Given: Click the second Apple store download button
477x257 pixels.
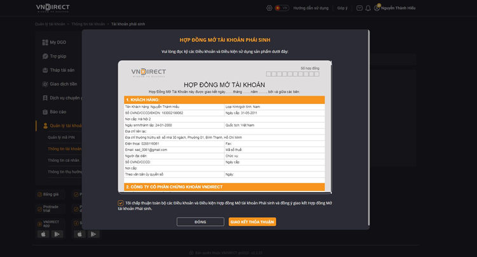Looking at the screenshot, I should (79, 234).
